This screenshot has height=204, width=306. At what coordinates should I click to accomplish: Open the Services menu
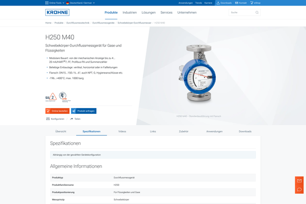click(x=166, y=12)
